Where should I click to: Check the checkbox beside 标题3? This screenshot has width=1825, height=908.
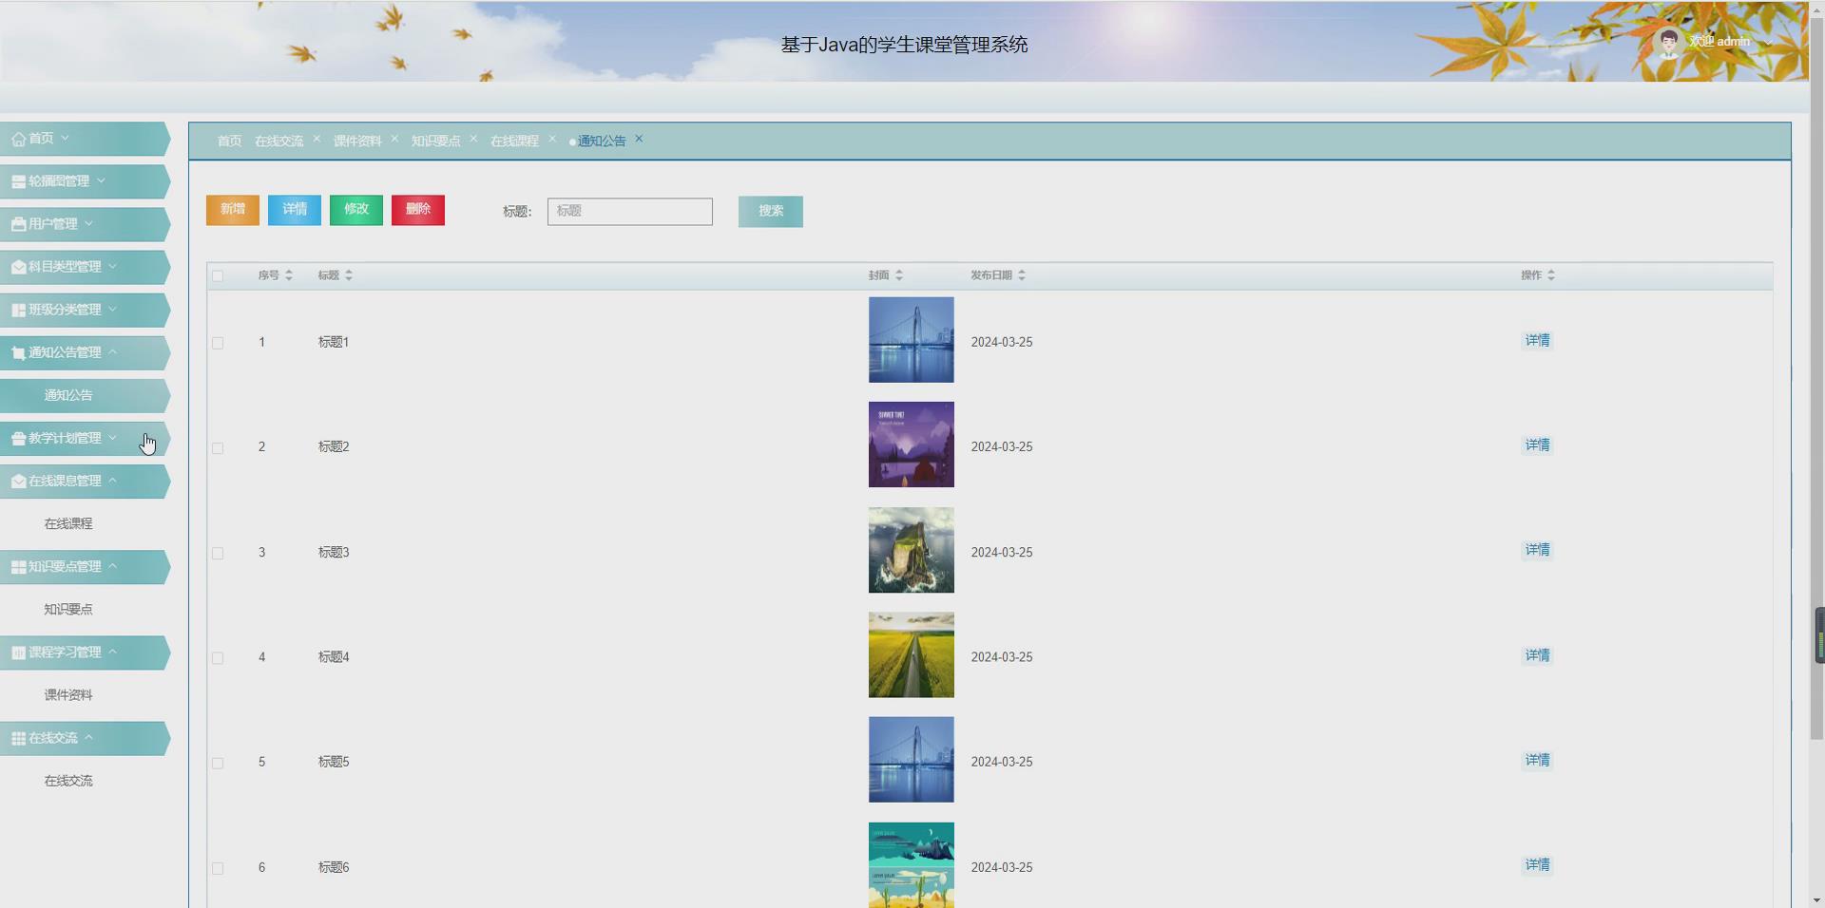(218, 554)
